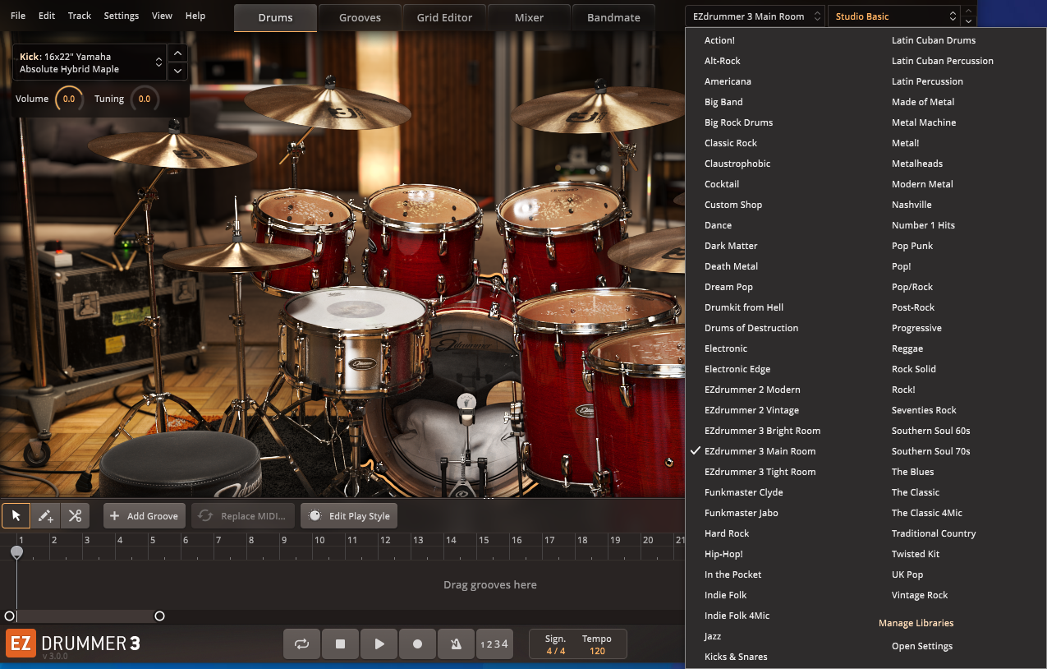Open the Edit menu

(x=47, y=16)
